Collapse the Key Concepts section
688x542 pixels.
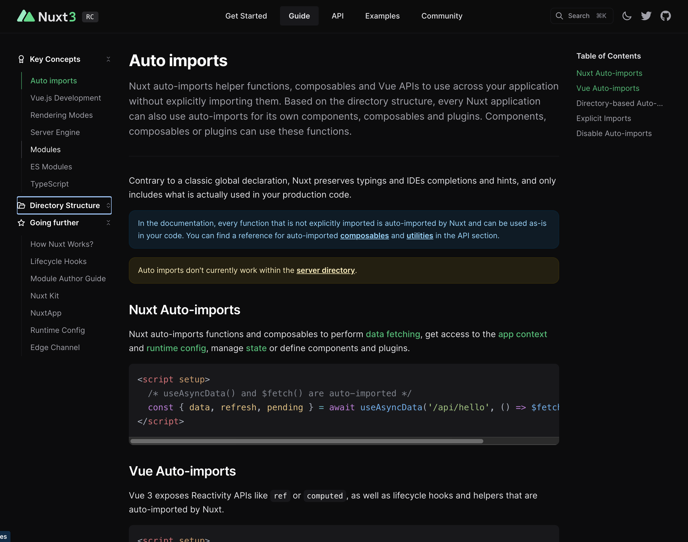109,59
